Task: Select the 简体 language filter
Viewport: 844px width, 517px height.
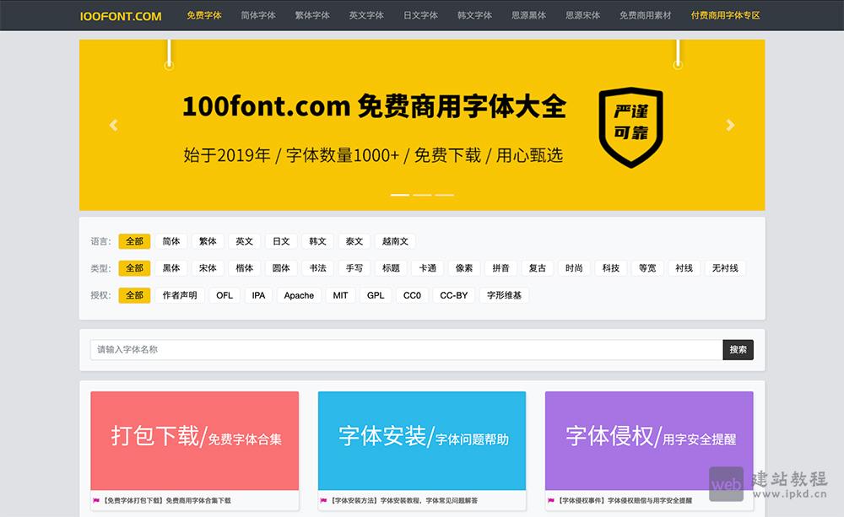Action: coord(170,240)
